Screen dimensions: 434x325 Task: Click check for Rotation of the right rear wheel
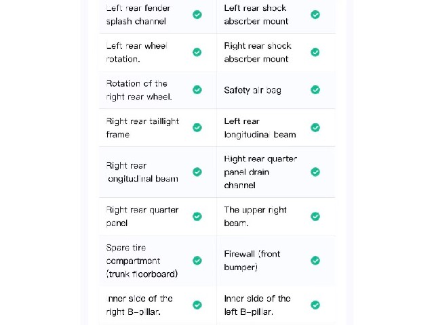pyautogui.click(x=197, y=90)
